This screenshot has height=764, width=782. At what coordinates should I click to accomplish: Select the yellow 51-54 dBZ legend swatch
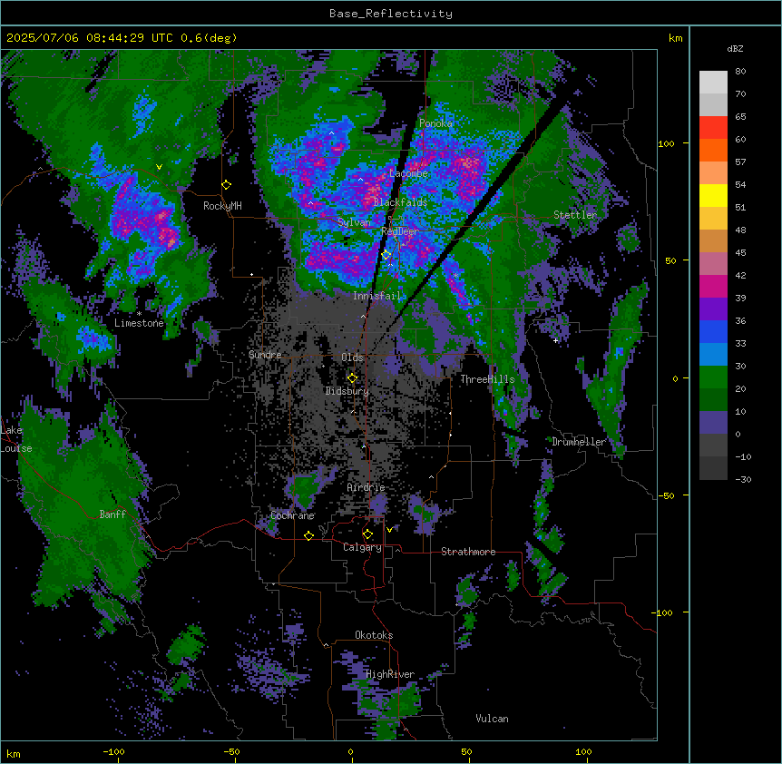click(713, 196)
